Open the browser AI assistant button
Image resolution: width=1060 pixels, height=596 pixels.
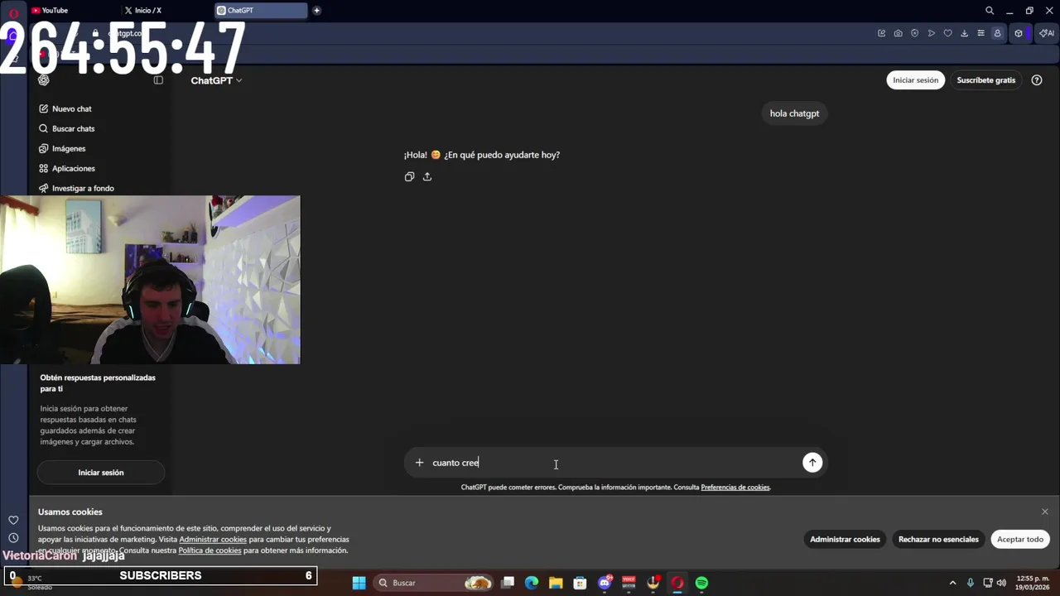point(1047,33)
